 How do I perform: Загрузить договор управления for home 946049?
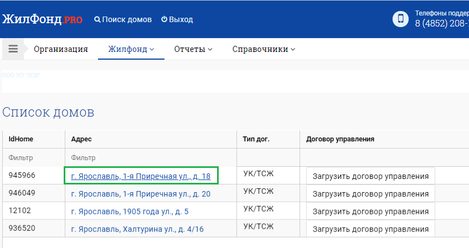(370, 194)
